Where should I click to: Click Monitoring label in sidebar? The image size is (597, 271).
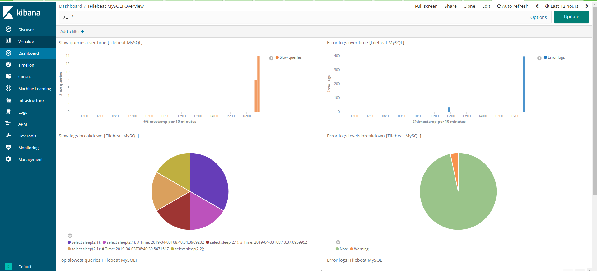click(28, 148)
